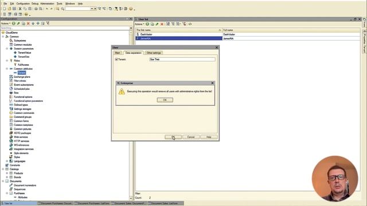Click red Delete icon in Configuration toolbar

[28, 23]
